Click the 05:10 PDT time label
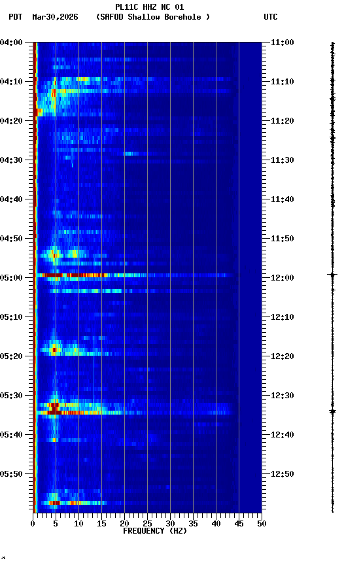 [11, 317]
